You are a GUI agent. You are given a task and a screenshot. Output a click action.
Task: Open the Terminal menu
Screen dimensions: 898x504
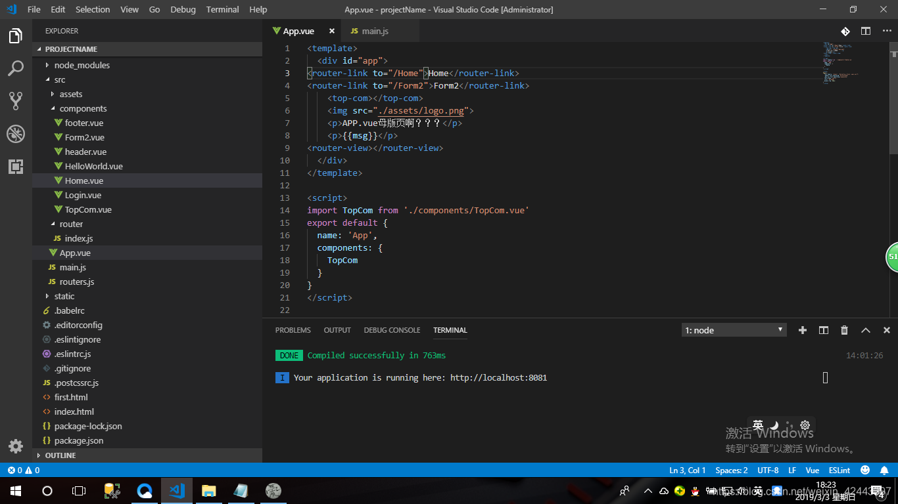pos(222,9)
